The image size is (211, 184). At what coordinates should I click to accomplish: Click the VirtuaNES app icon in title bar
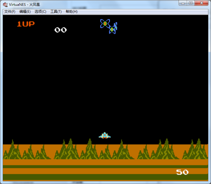point(5,5)
